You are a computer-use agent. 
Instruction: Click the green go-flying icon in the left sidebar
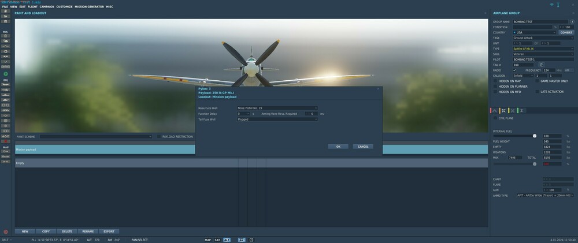point(6,74)
